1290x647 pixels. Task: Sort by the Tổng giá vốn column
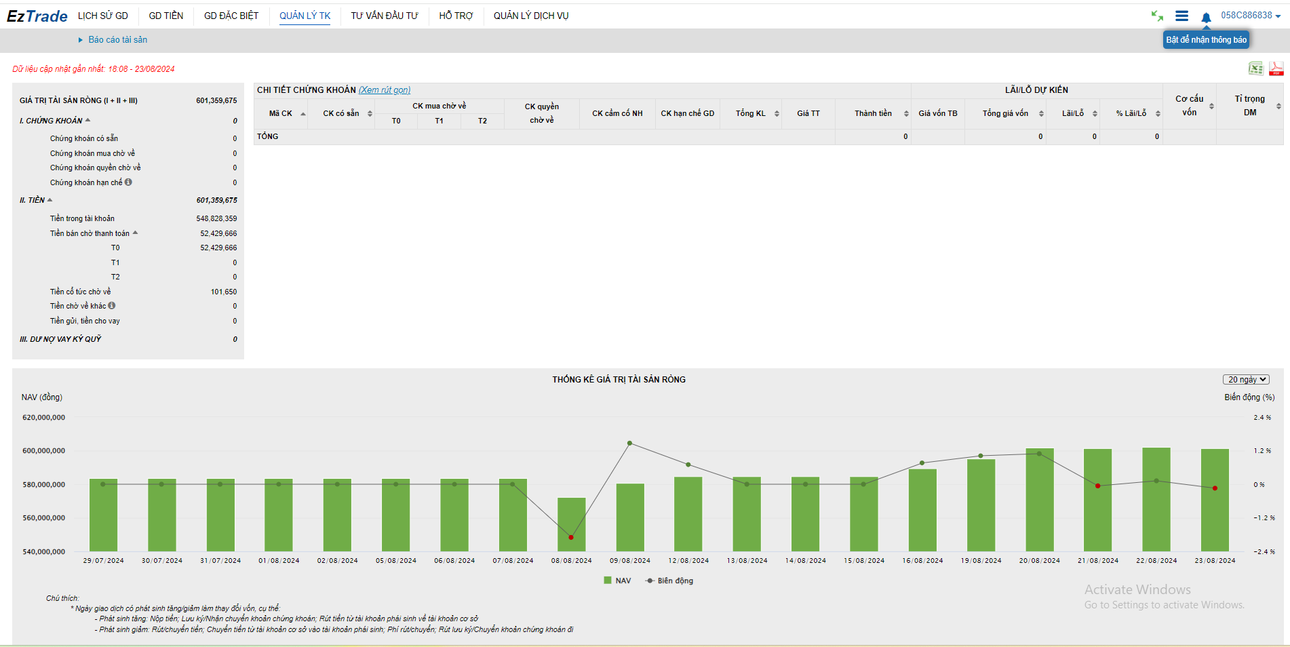point(1041,114)
